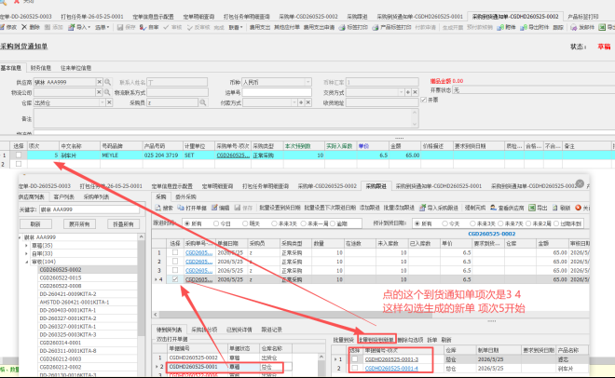The height and width of the screenshot is (378, 615).
Task: Click the 附件 attachment toolbar icon
Action: coord(500,27)
